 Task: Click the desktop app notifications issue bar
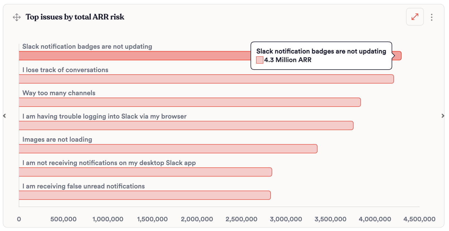click(145, 172)
